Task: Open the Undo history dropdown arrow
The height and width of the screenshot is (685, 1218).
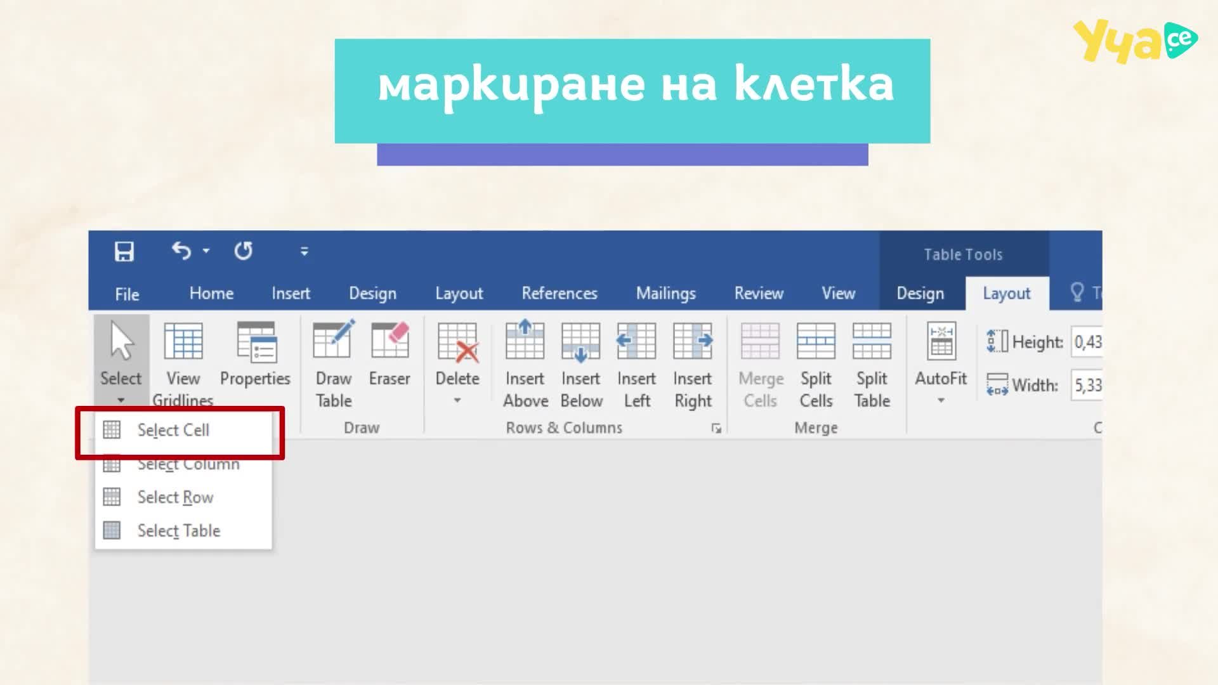Action: [206, 251]
